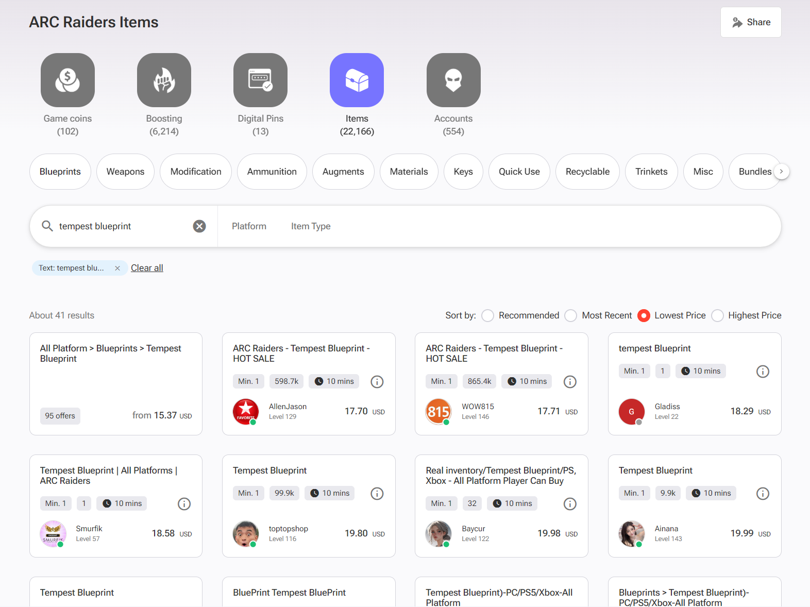Image resolution: width=810 pixels, height=607 pixels.
Task: Open the Platform filter dropdown
Action: coord(249,226)
